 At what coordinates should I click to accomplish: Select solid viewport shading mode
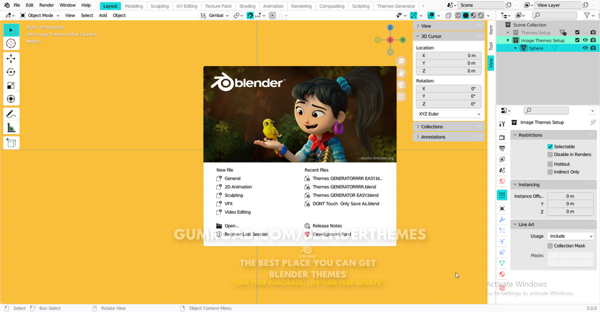coord(466,15)
